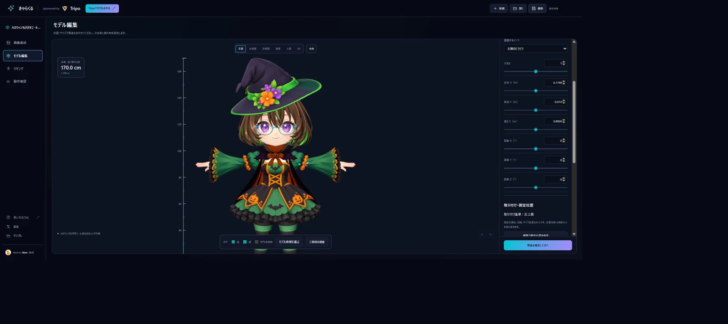Click the 回転 Y stepper arrows

point(564,160)
